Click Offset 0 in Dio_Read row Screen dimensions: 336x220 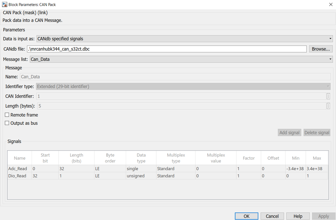pyautogui.click(x=273, y=176)
